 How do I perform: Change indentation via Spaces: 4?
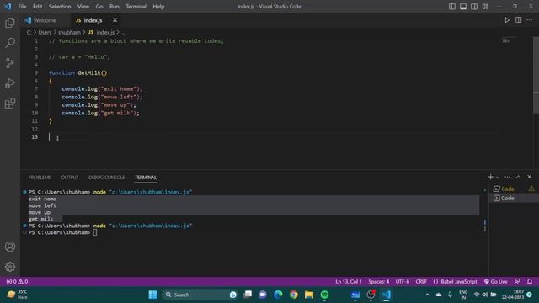(378, 281)
